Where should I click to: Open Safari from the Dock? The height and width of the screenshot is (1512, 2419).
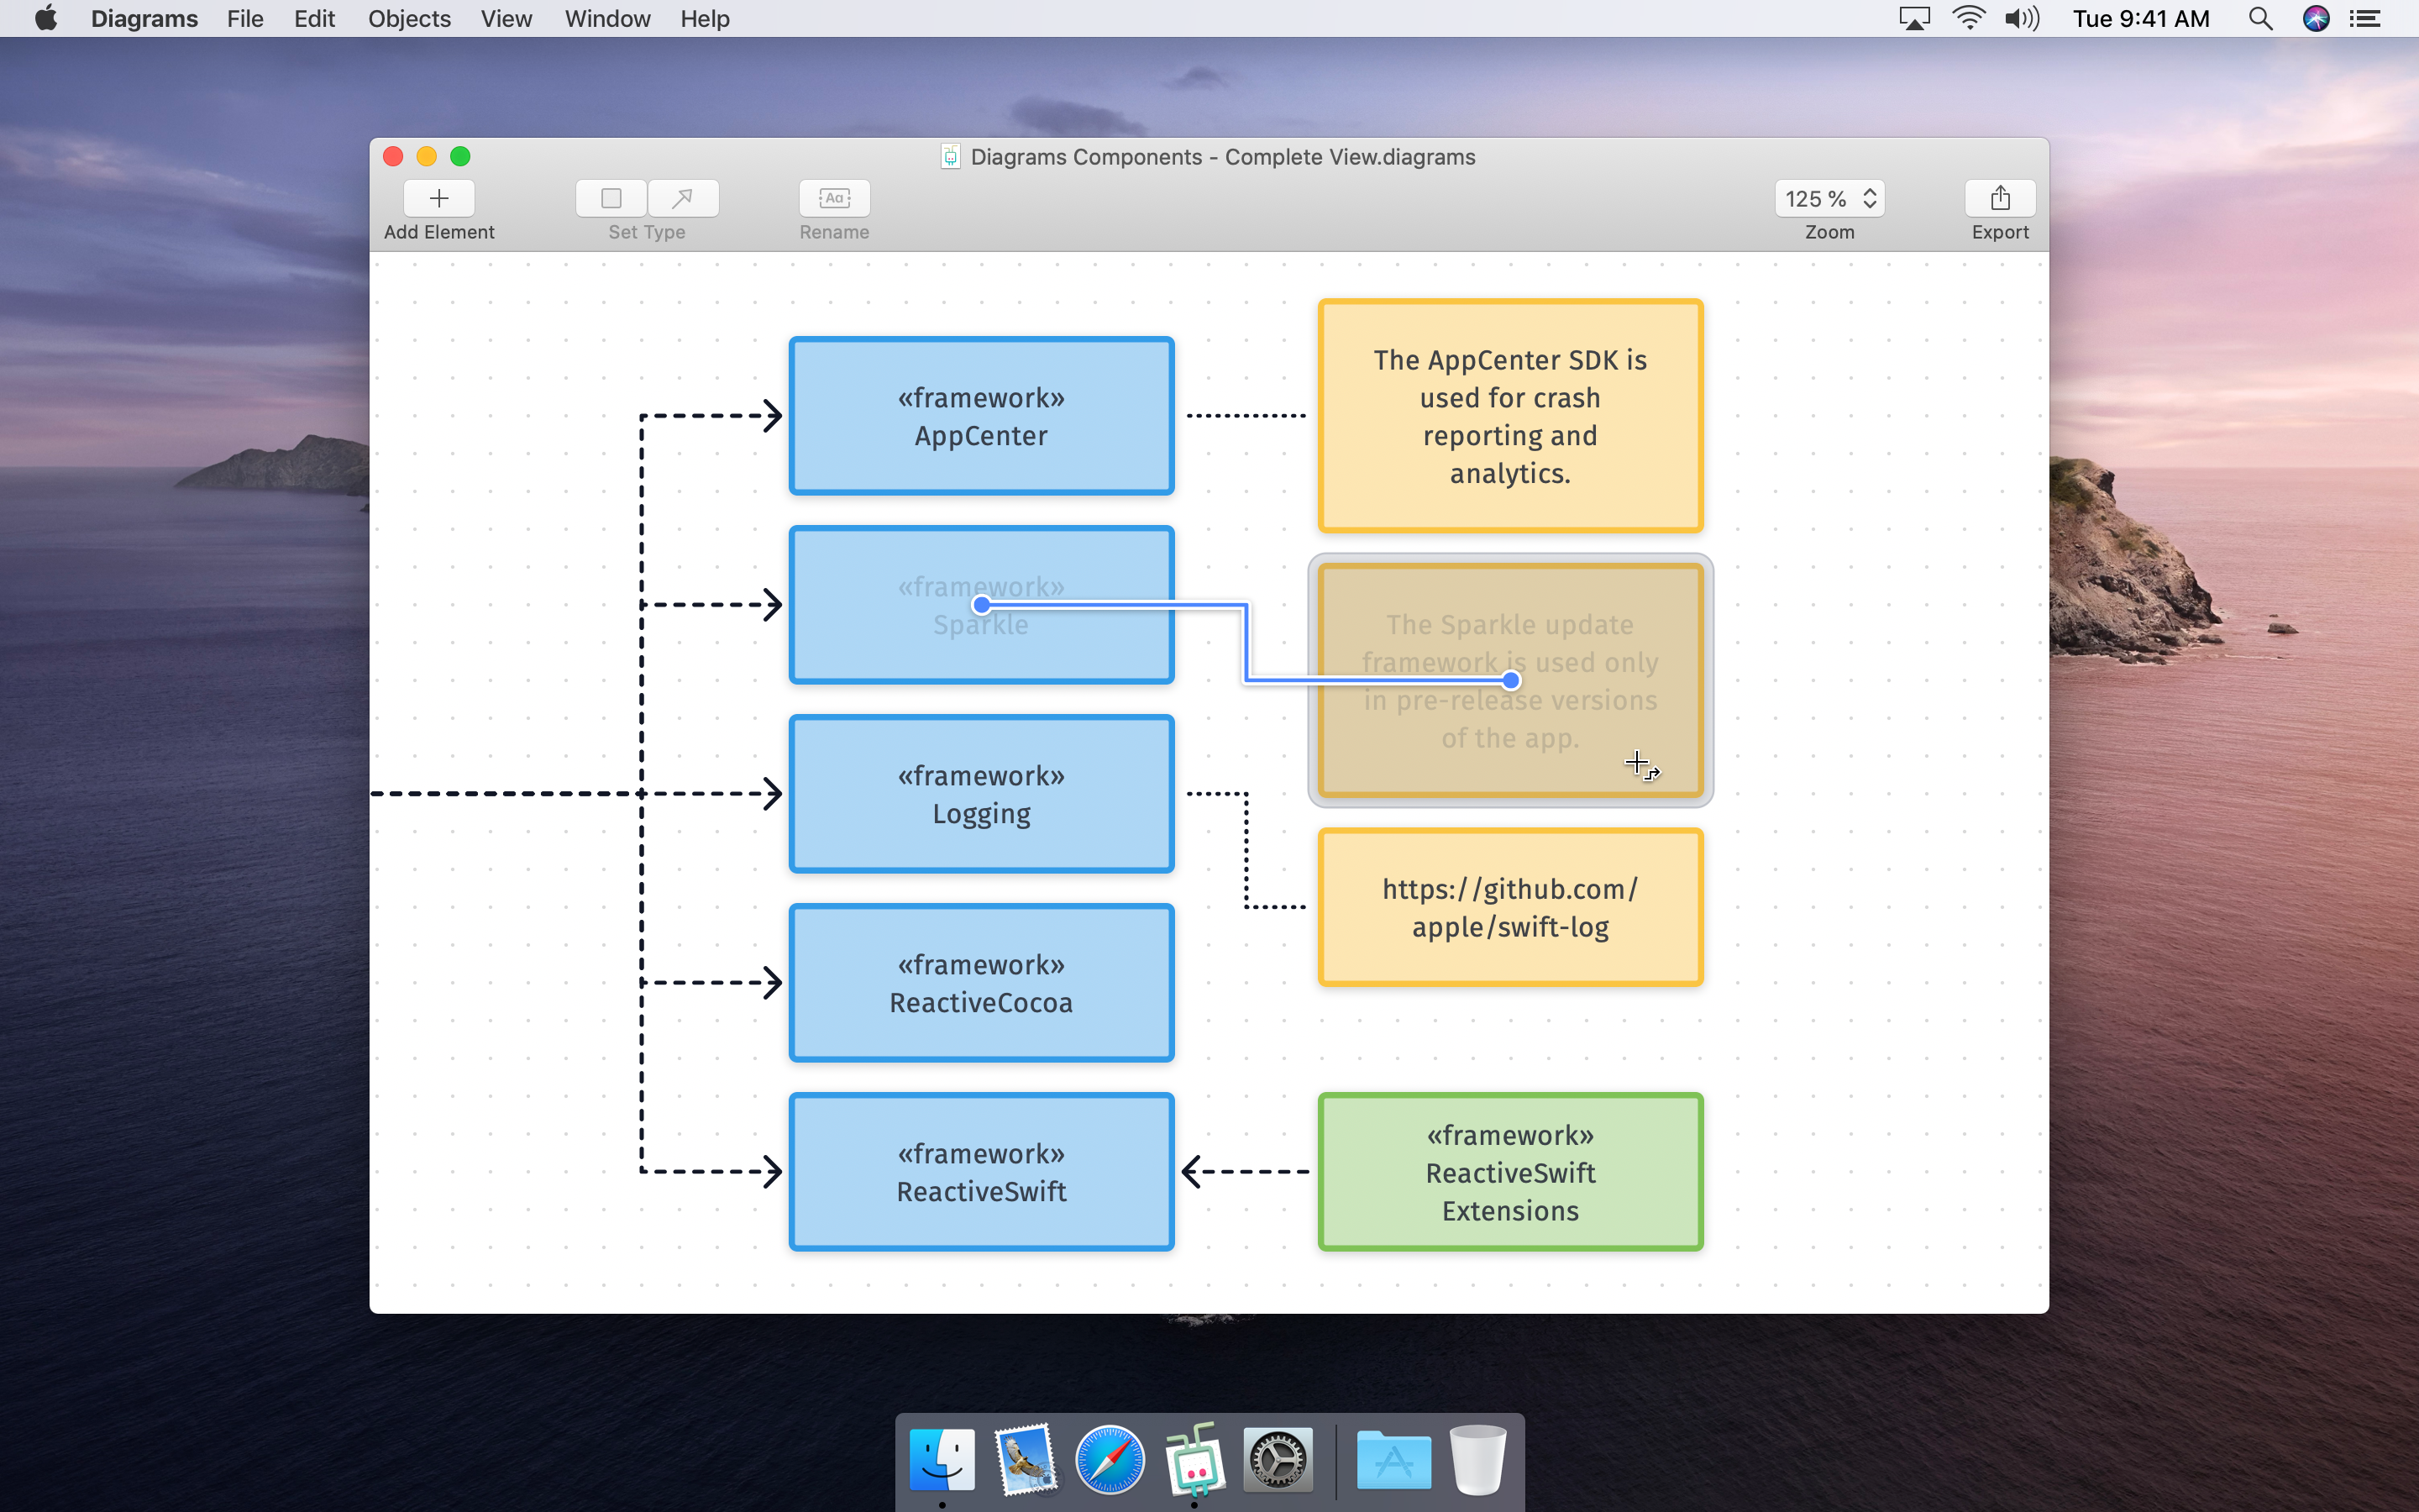click(1110, 1461)
